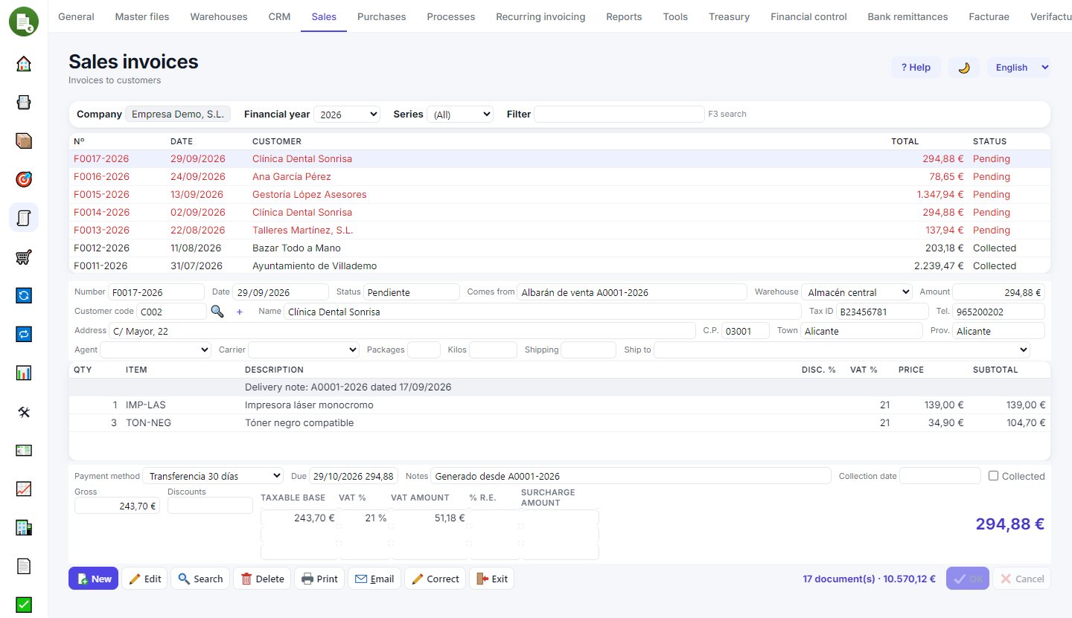1072x618 pixels.
Task: Click the Email button
Action: [x=374, y=579]
